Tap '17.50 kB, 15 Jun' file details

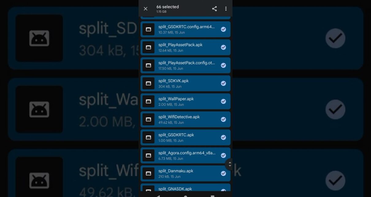(x=171, y=68)
